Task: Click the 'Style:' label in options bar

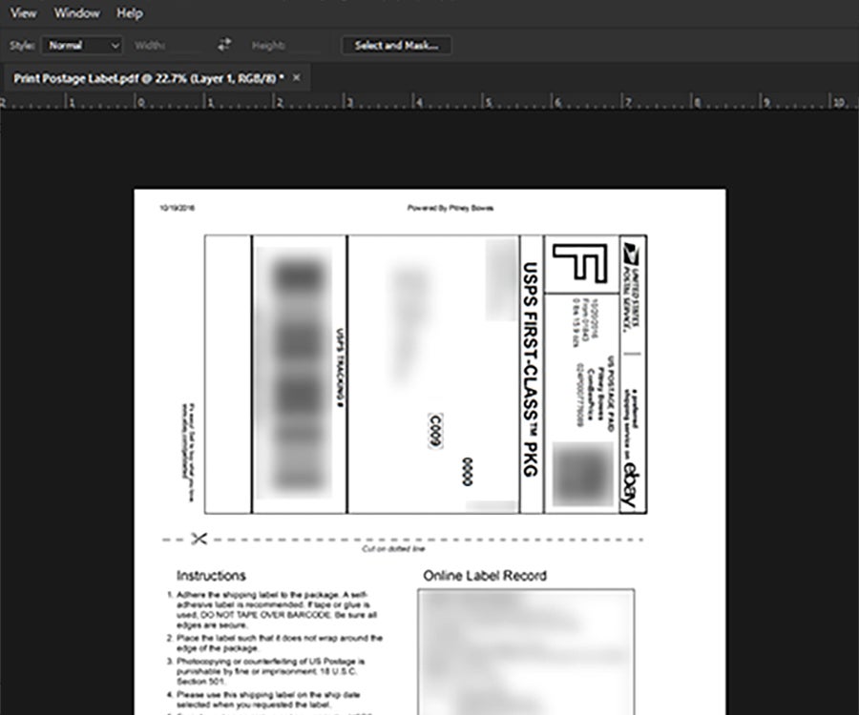Action: click(23, 46)
